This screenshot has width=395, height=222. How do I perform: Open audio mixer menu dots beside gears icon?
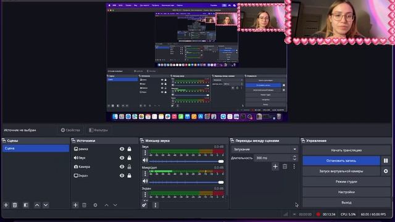[155, 205]
